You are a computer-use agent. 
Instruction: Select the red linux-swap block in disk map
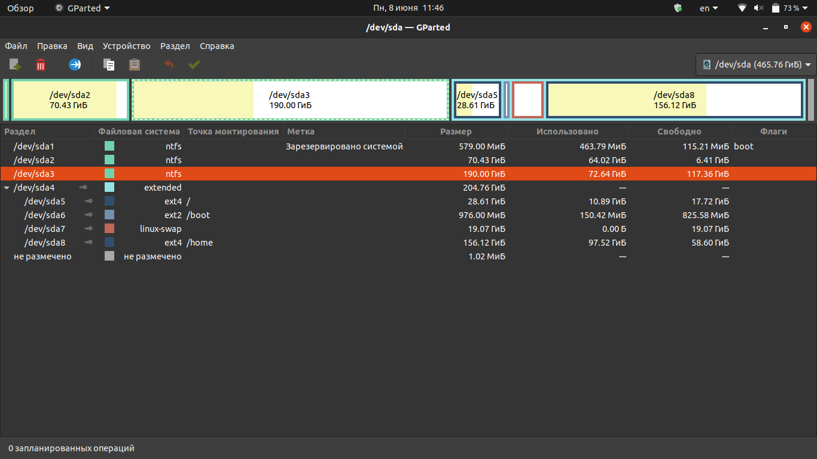tap(528, 100)
